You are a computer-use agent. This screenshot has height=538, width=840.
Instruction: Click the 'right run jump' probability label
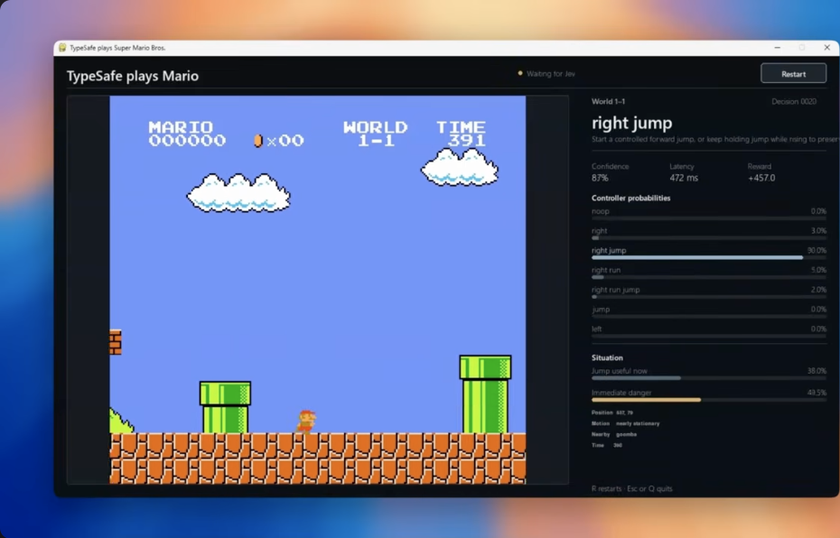(615, 290)
